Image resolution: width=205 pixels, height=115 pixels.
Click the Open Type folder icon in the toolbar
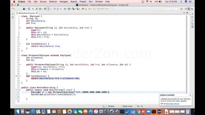point(83,9)
